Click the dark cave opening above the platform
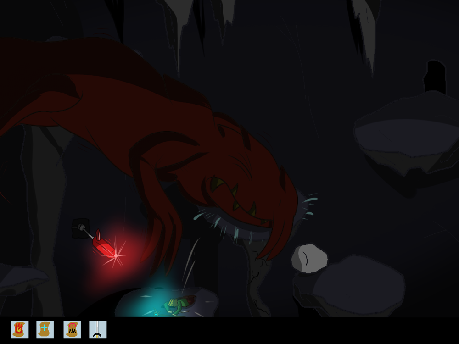 coord(435,76)
